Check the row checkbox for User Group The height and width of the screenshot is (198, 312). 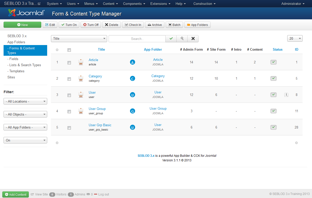(69, 111)
